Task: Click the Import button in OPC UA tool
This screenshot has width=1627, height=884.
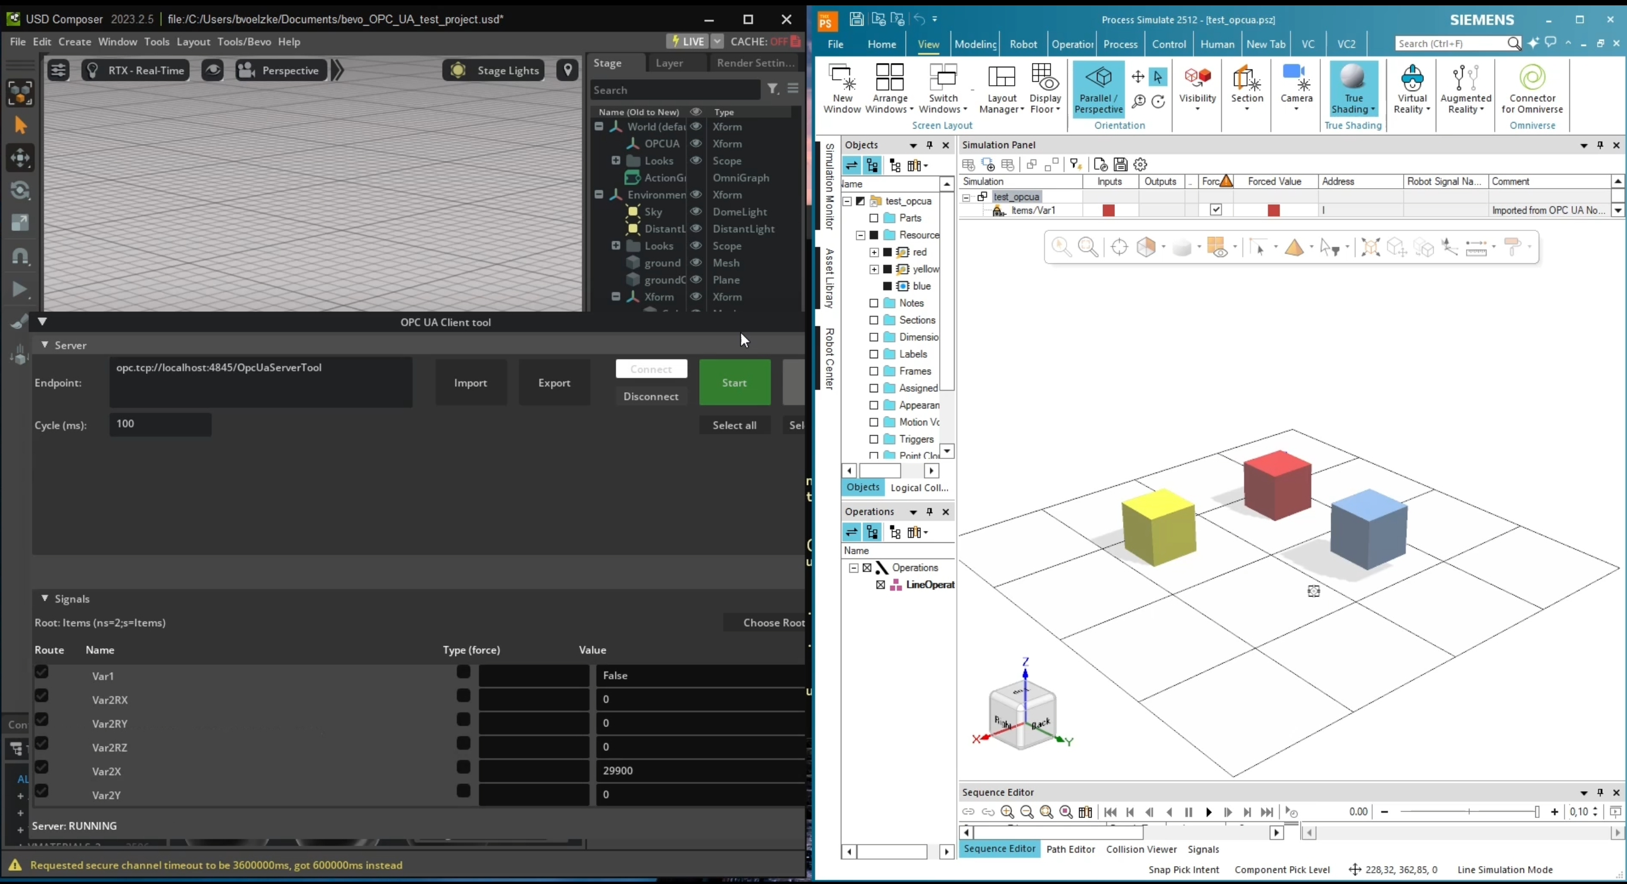Action: tap(470, 382)
